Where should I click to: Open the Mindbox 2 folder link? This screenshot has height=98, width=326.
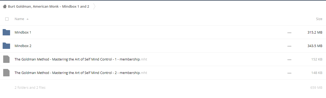23,46
